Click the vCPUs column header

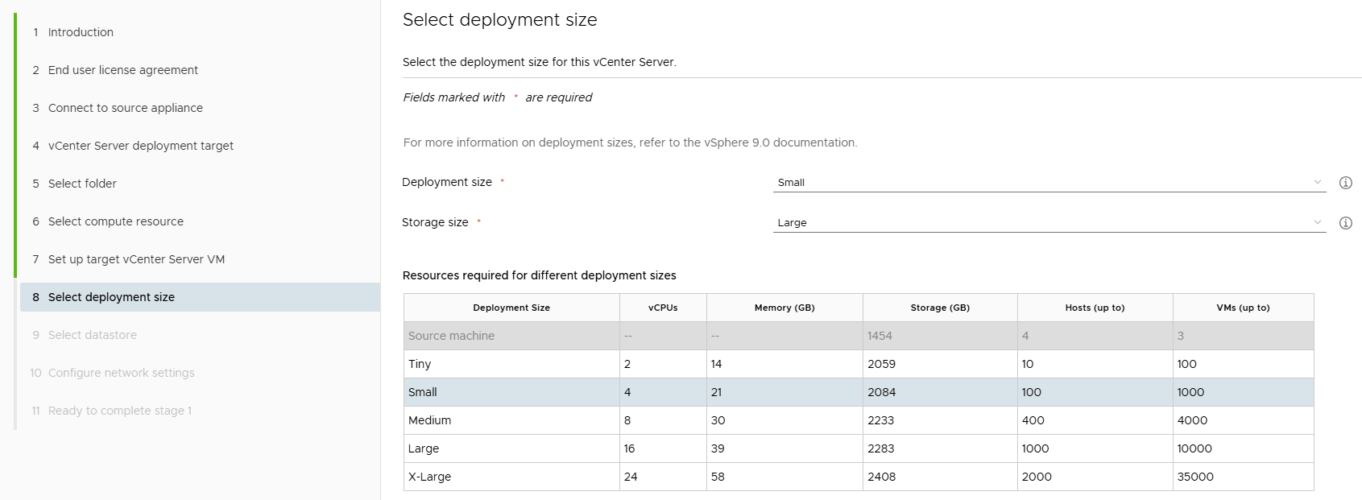point(662,308)
